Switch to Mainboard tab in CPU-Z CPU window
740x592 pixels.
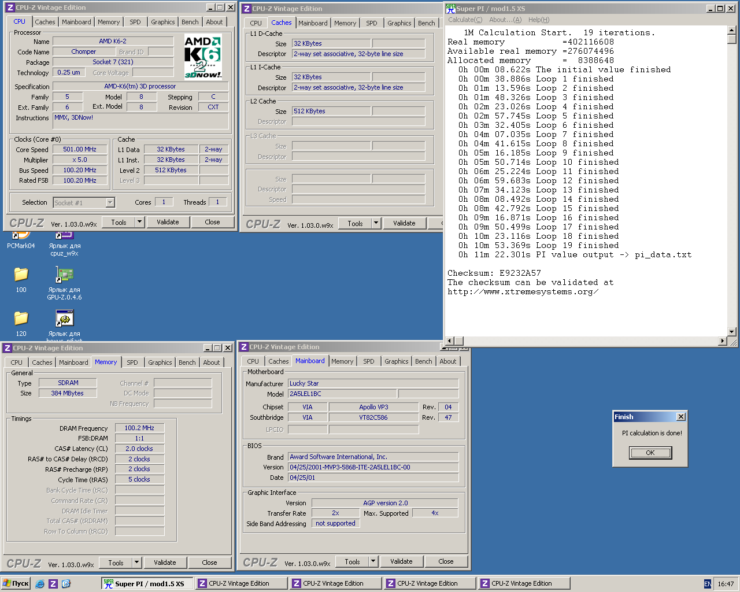point(76,22)
